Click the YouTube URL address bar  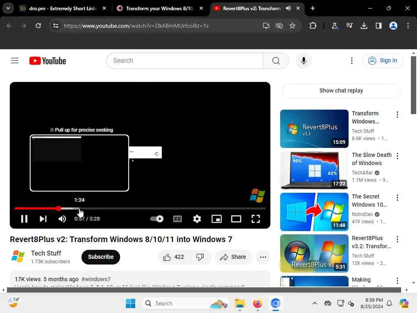tap(160, 26)
